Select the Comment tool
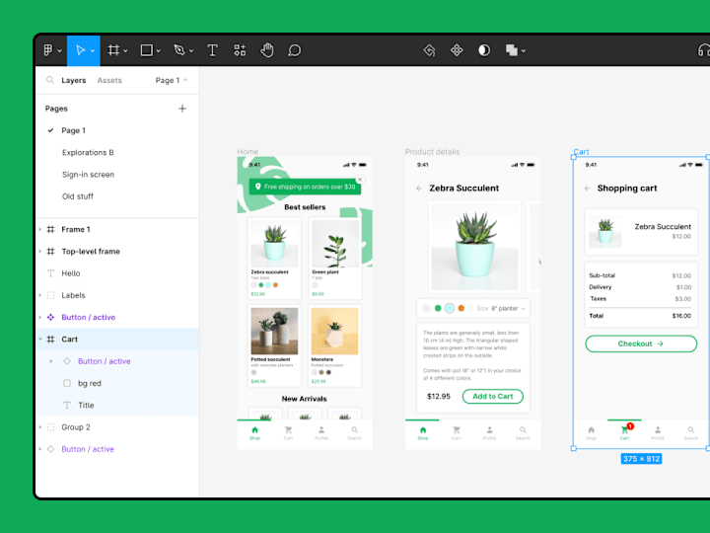Screen dimensions: 710x533 pyautogui.click(x=294, y=50)
